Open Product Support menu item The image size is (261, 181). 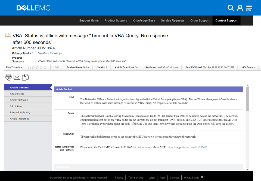coord(116,20)
